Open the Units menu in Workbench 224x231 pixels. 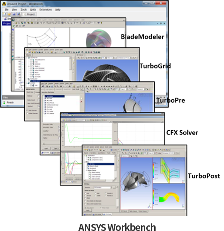[33, 10]
